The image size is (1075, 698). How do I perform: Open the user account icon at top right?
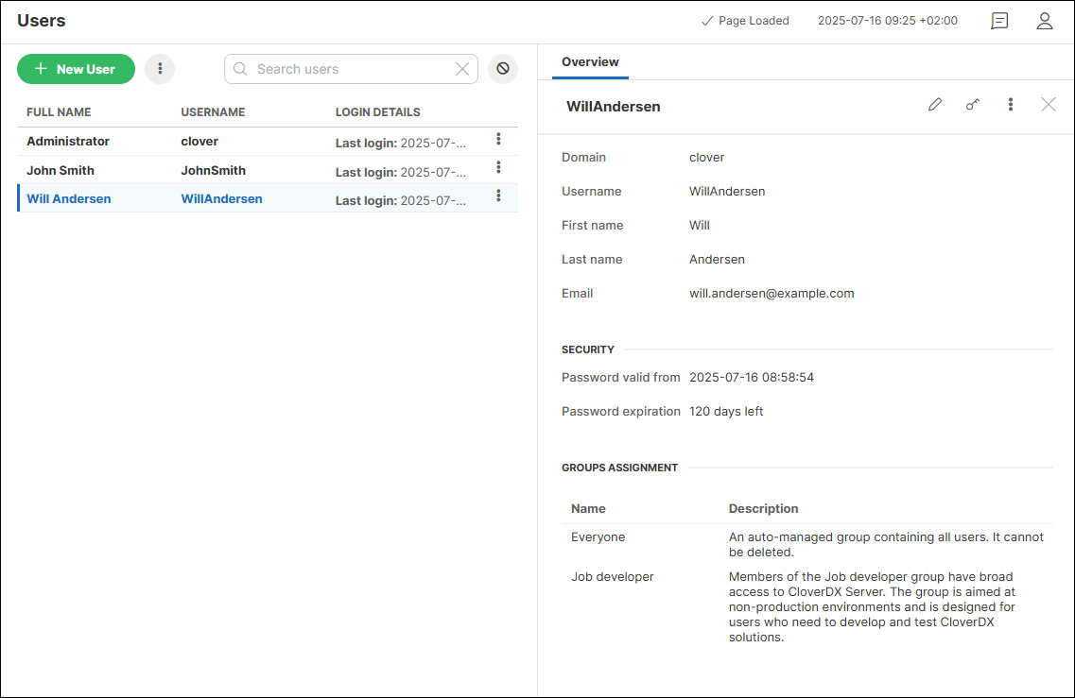coord(1044,20)
